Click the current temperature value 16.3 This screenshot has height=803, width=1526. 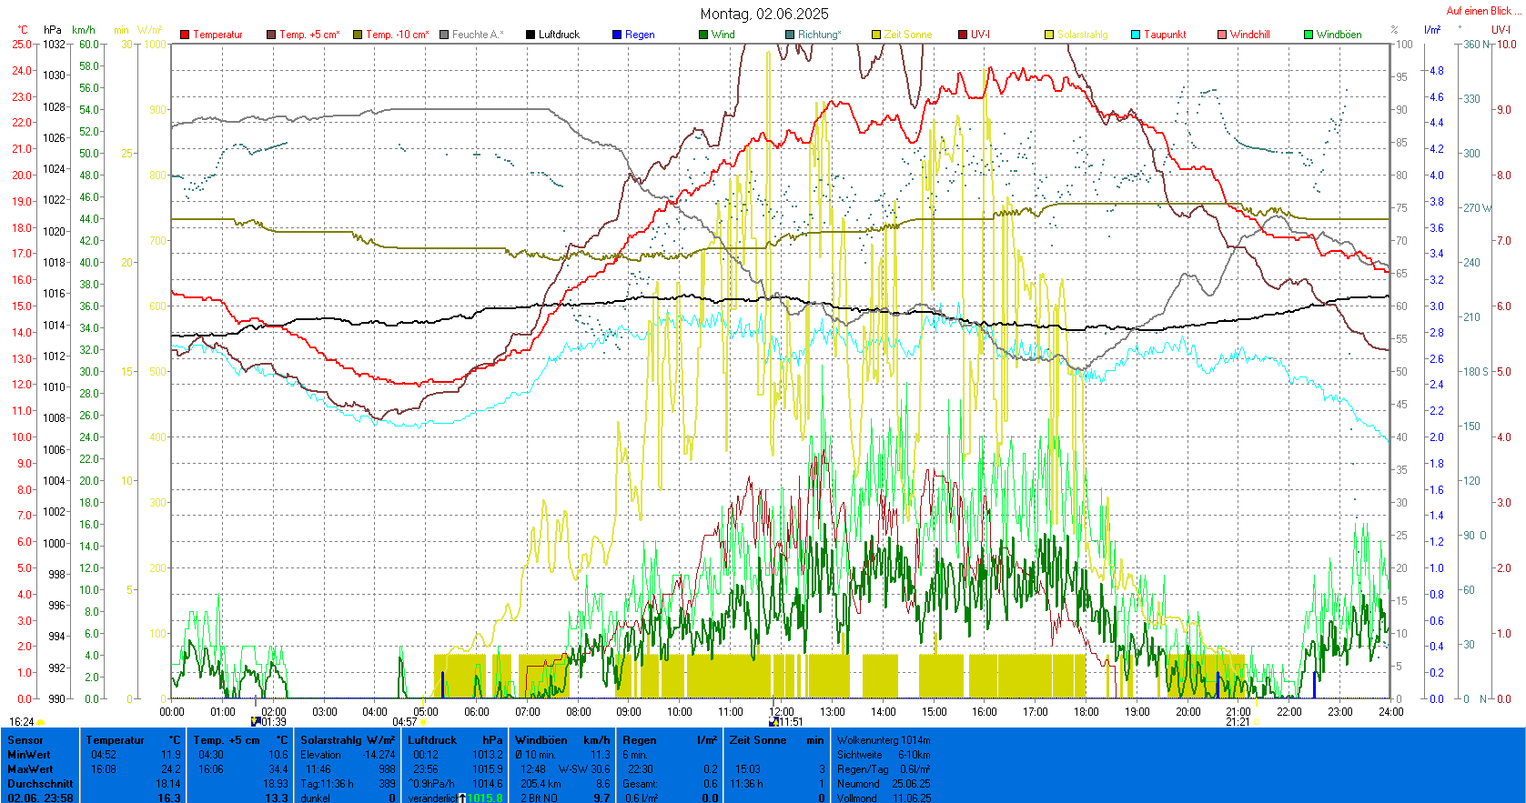pos(169,798)
